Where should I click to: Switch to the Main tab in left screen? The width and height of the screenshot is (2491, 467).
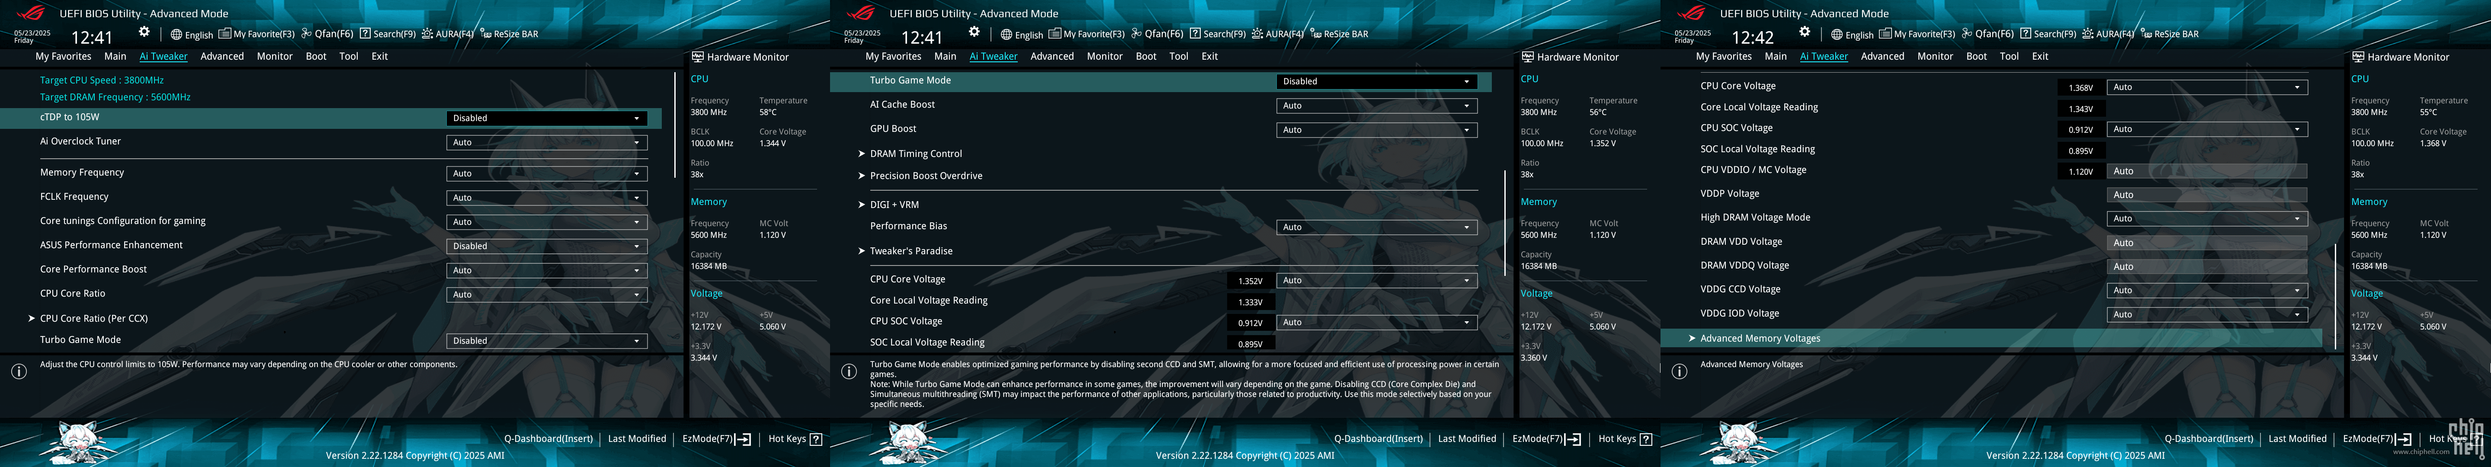click(115, 56)
